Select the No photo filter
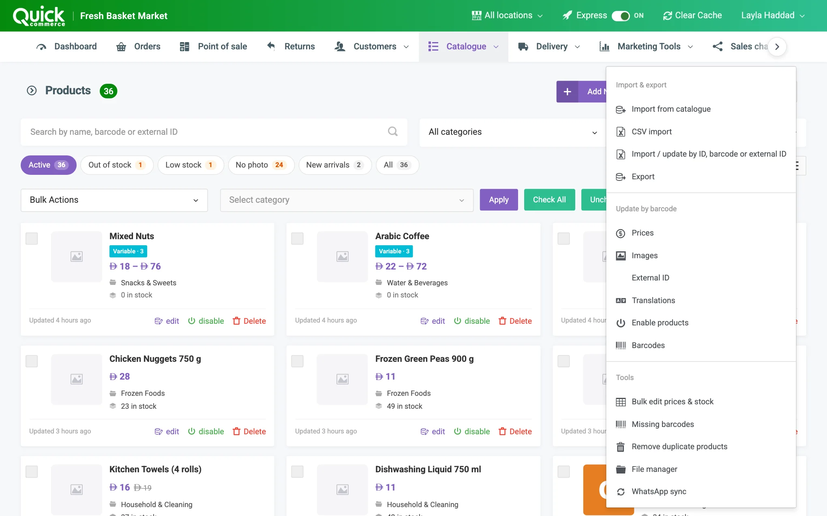Screen dimensions: 827x516 click(x=261, y=165)
